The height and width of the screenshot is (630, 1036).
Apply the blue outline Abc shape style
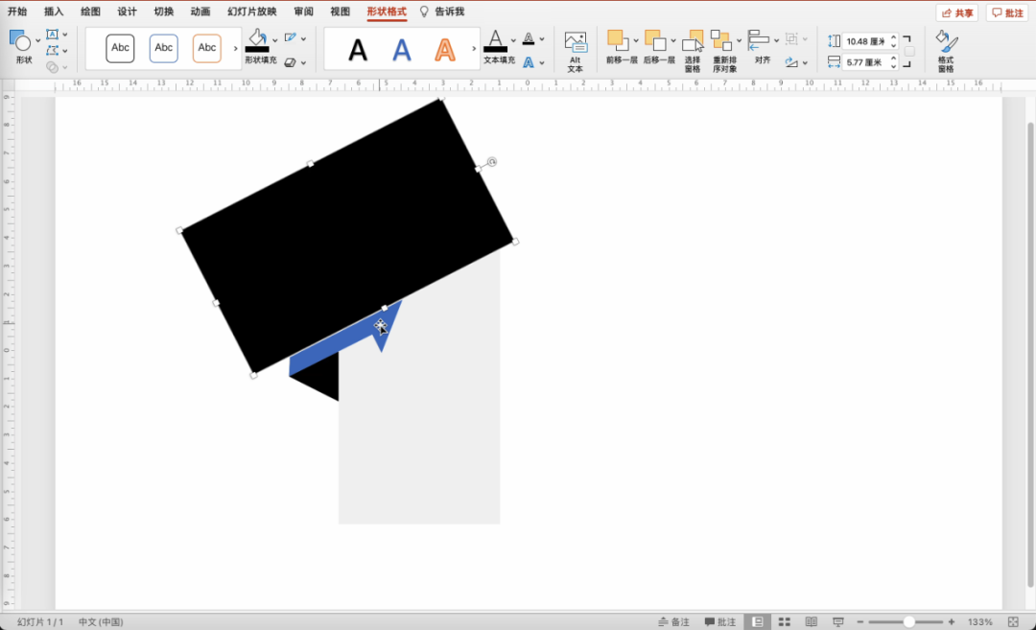click(x=164, y=48)
